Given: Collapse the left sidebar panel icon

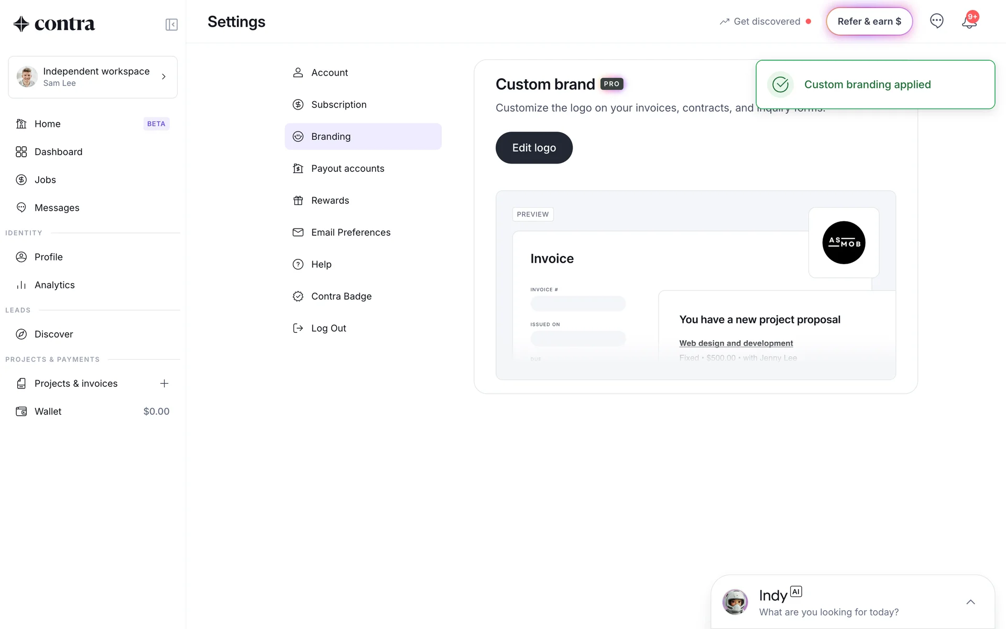Looking at the screenshot, I should tap(171, 25).
